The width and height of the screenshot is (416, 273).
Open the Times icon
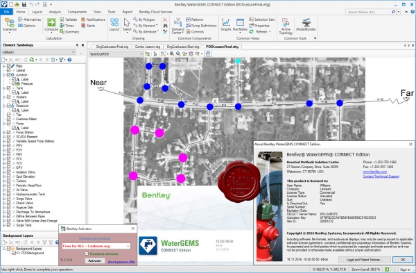[67, 26]
